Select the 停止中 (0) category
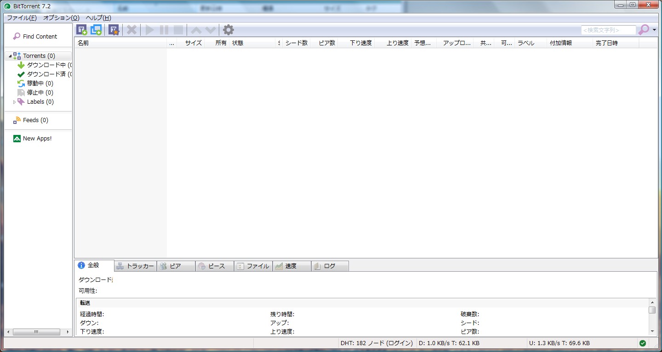 point(35,93)
